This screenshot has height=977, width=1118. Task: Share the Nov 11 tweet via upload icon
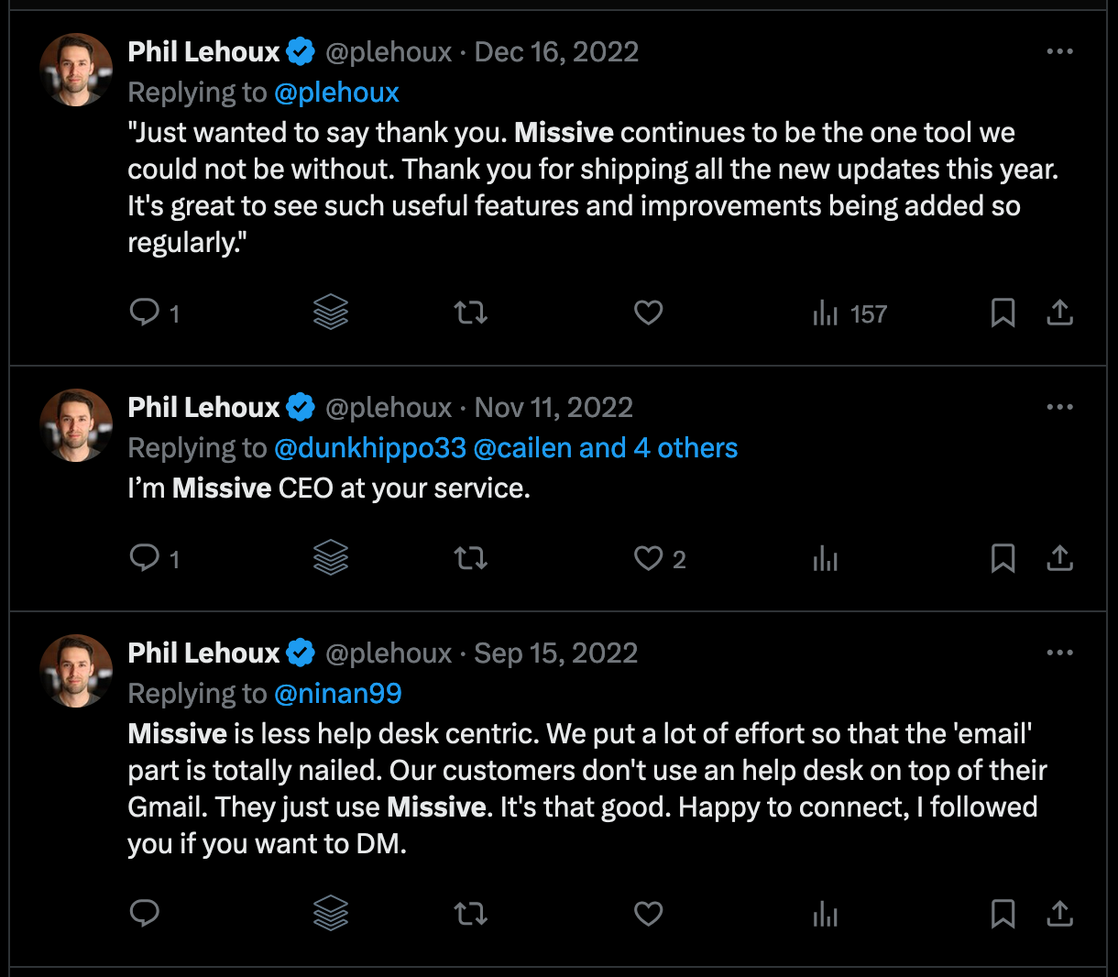click(x=1059, y=558)
